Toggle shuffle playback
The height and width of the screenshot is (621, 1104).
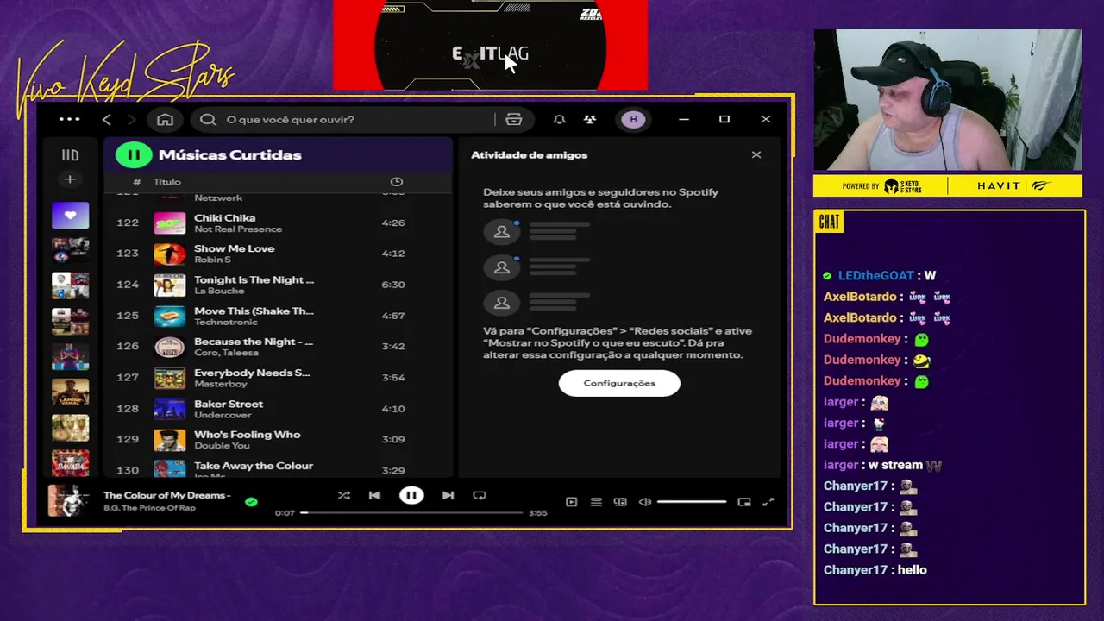pyautogui.click(x=344, y=496)
